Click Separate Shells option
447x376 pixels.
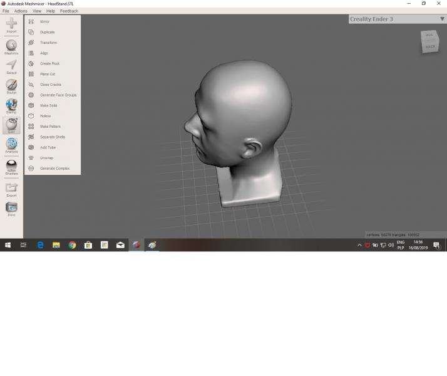click(52, 137)
